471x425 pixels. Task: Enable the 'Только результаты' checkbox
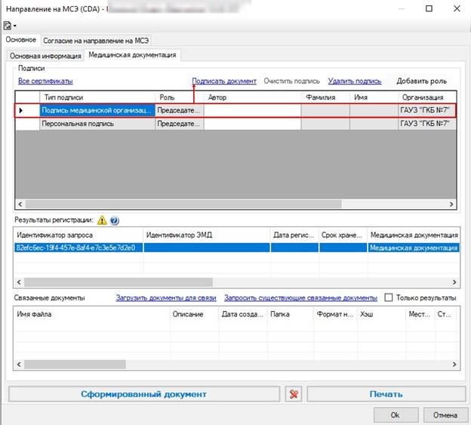pos(389,297)
